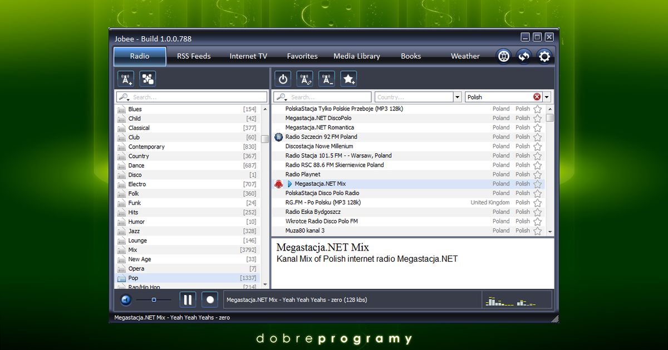Image resolution: width=668 pixels, height=350 pixels.
Task: Click the power button icon above the station list
Action: pyautogui.click(x=283, y=79)
